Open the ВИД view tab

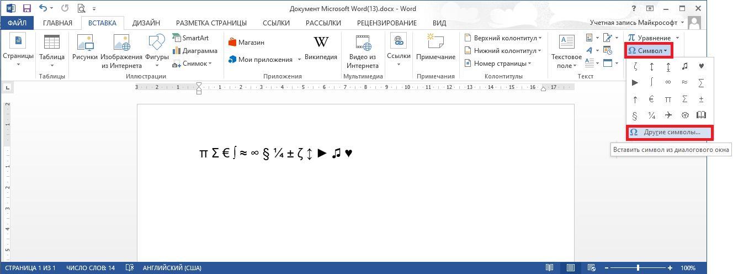pos(439,23)
